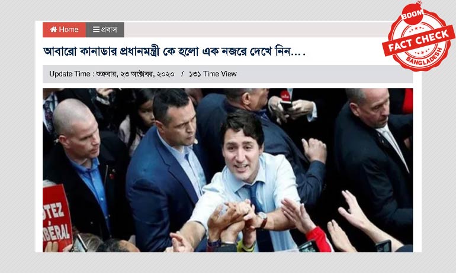Open the Bengali article headline link

(x=174, y=51)
